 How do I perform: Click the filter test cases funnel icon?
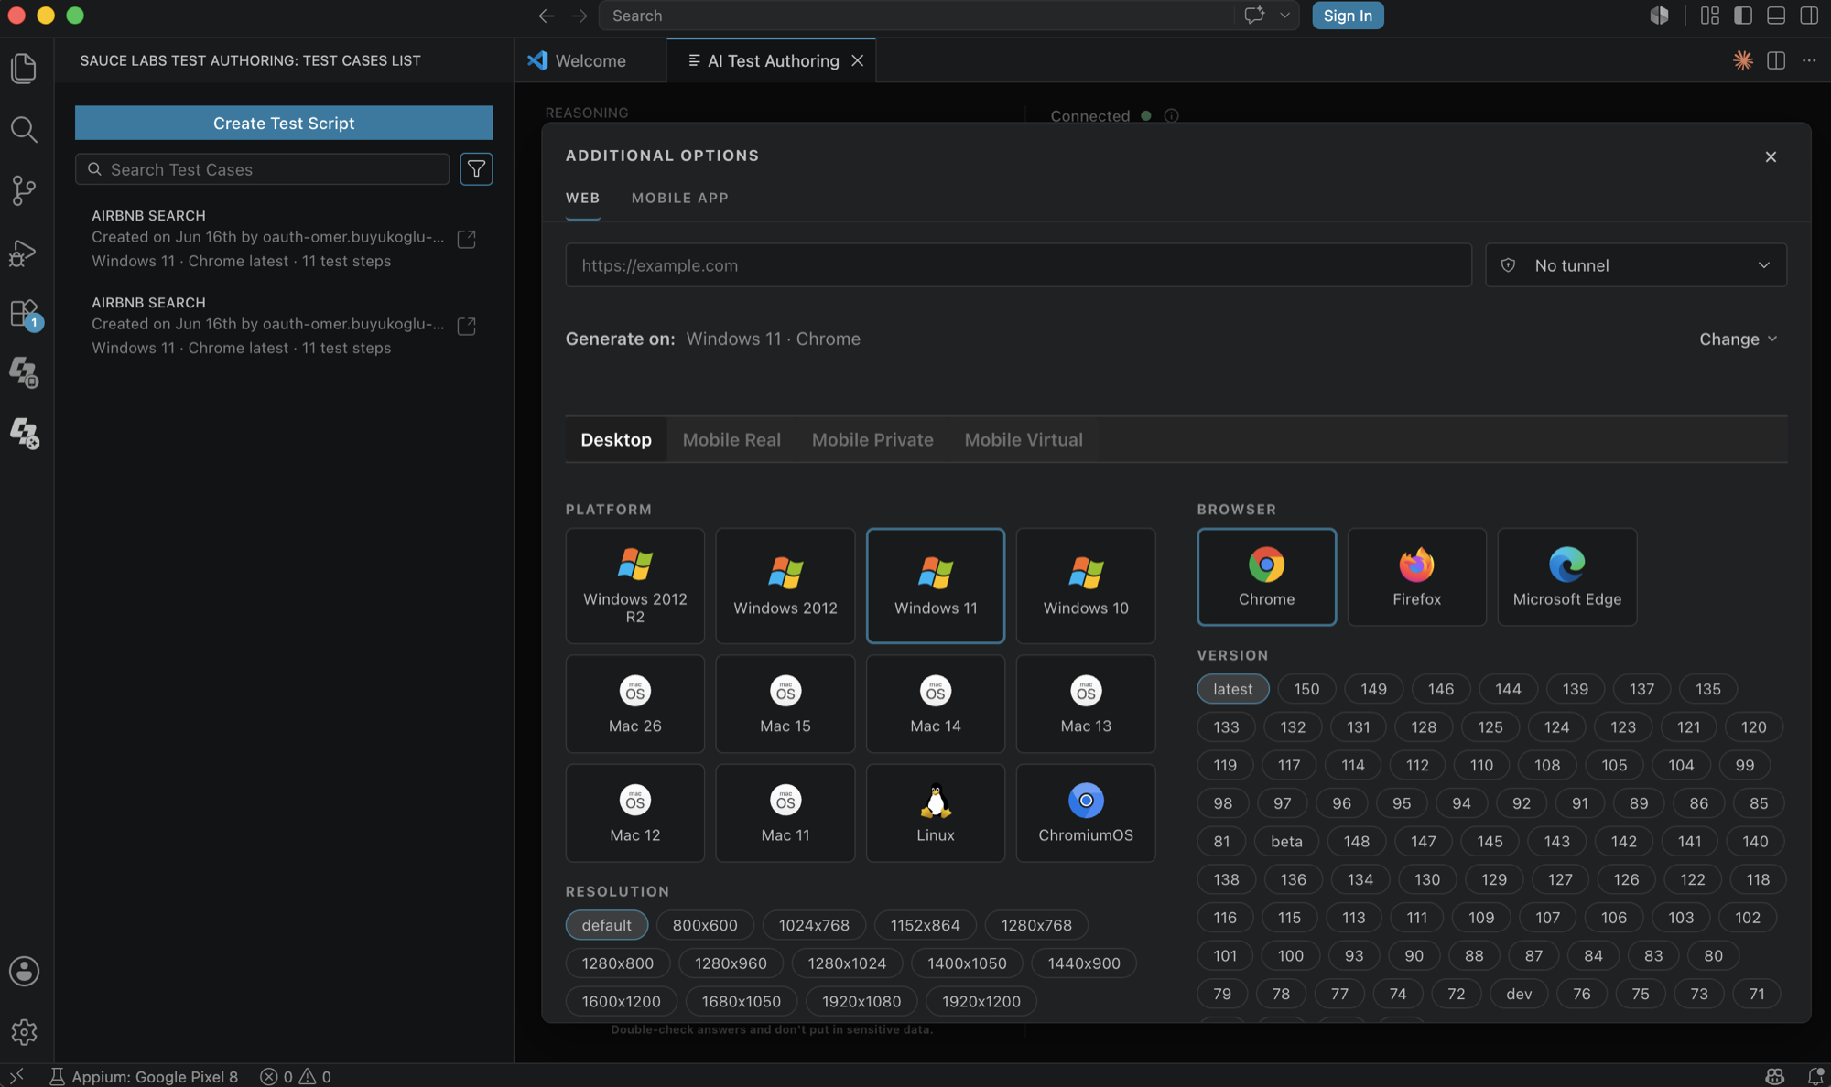tap(476, 169)
